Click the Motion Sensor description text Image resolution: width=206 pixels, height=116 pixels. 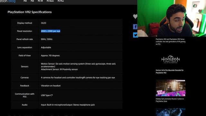click(x=78, y=65)
